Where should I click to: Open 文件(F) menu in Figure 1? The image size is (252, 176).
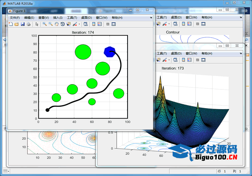(15, 18)
